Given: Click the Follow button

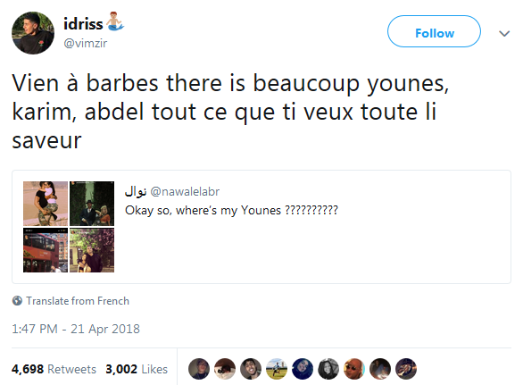Looking at the screenshot, I should pyautogui.click(x=434, y=31).
